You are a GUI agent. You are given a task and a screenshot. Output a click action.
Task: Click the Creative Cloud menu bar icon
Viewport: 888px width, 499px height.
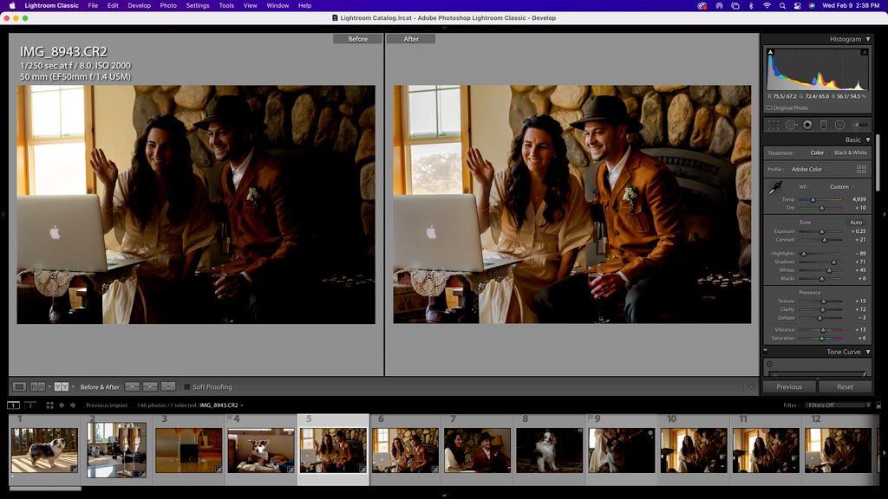click(x=702, y=6)
